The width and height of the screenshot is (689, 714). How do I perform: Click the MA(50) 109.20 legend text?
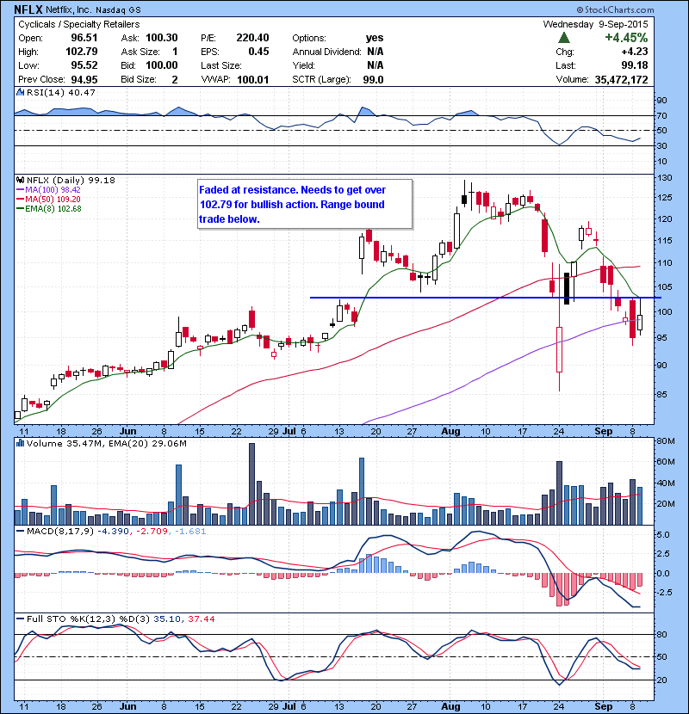tap(53, 200)
